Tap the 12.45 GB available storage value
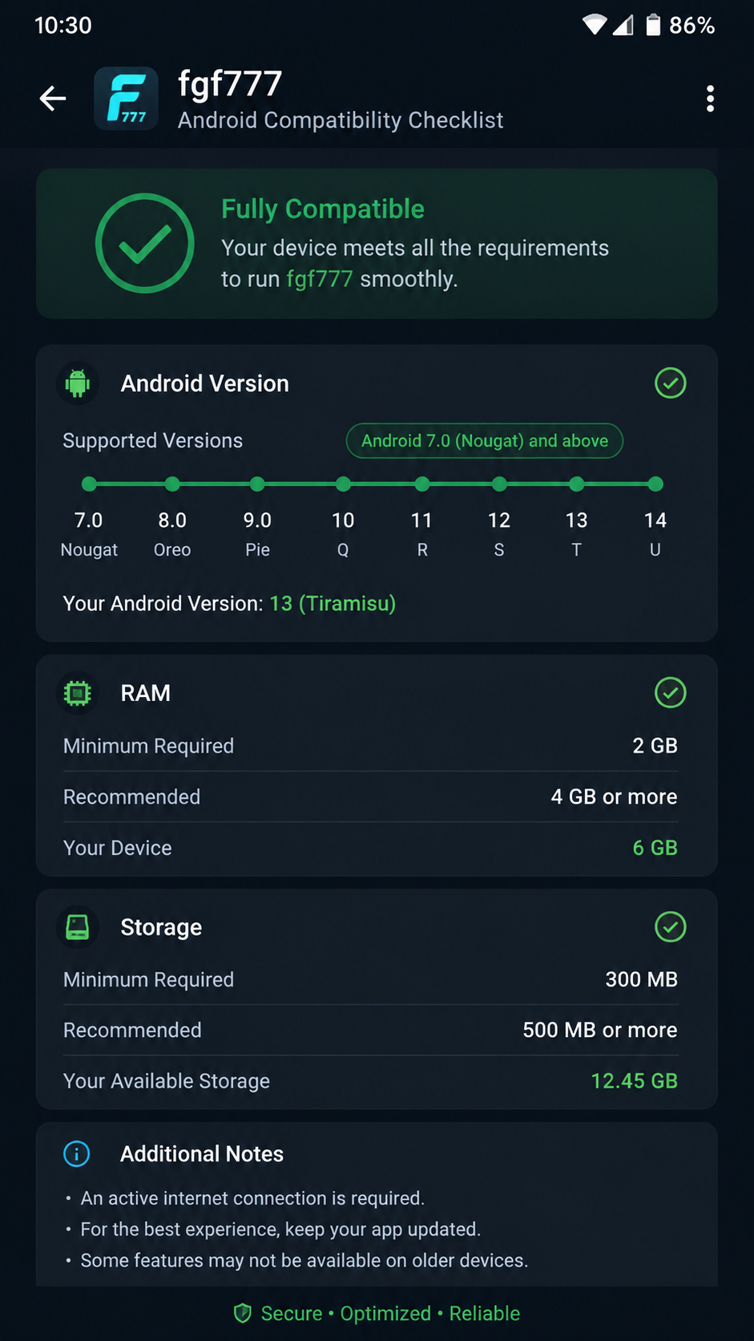Image resolution: width=754 pixels, height=1341 pixels. (634, 1081)
